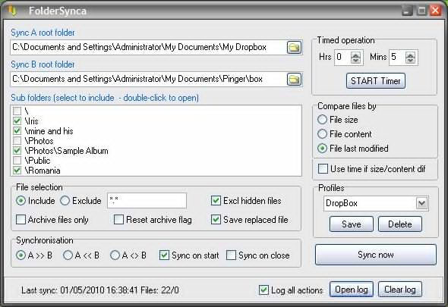Screen dimensions: 448x307
Task: Toggle Save replaced file checkbox
Action: pyautogui.click(x=216, y=220)
